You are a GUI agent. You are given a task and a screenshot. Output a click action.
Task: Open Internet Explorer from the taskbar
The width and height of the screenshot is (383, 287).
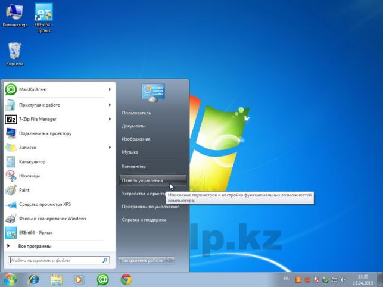point(33,280)
